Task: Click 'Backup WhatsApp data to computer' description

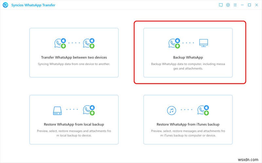Action: (x=188, y=66)
